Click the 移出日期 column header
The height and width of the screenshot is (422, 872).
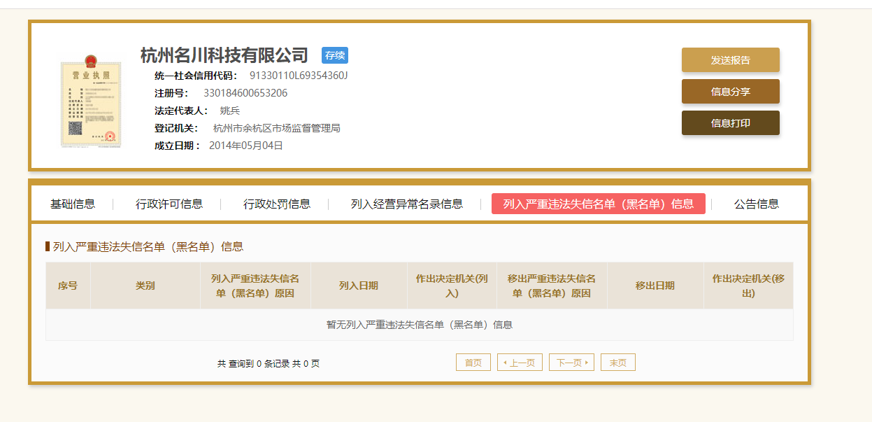[655, 286]
